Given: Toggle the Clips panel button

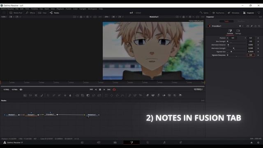Looking at the screenshot, I should point(42,13).
